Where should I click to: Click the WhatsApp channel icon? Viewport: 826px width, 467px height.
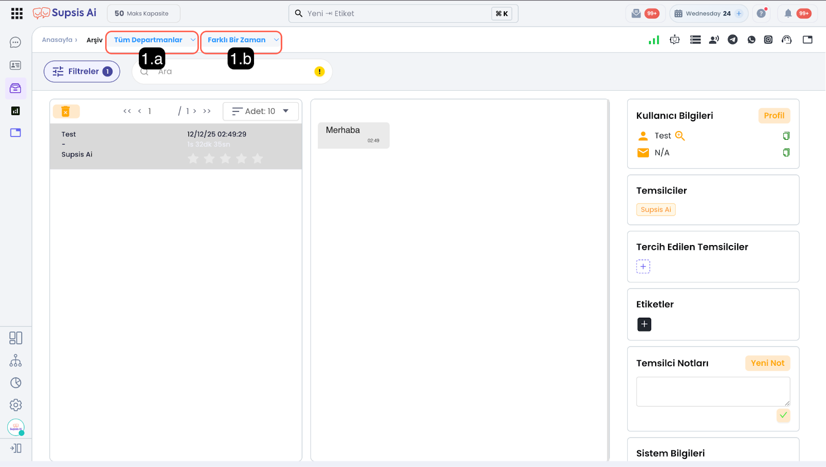click(x=751, y=40)
